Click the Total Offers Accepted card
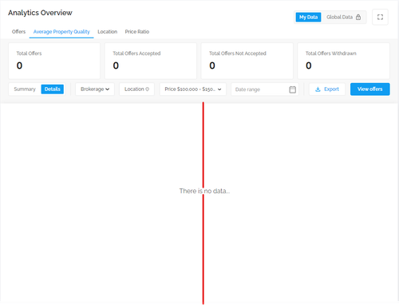 tap(151, 61)
